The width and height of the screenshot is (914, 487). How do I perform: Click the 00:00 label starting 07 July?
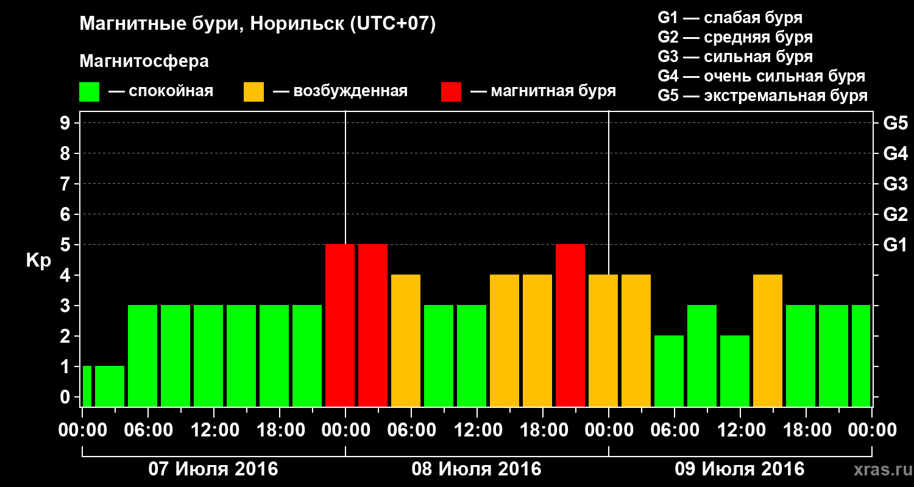(82, 430)
